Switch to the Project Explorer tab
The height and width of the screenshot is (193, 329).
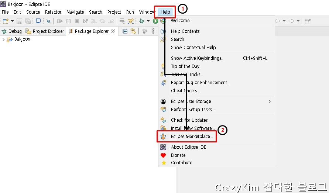pos(45,31)
